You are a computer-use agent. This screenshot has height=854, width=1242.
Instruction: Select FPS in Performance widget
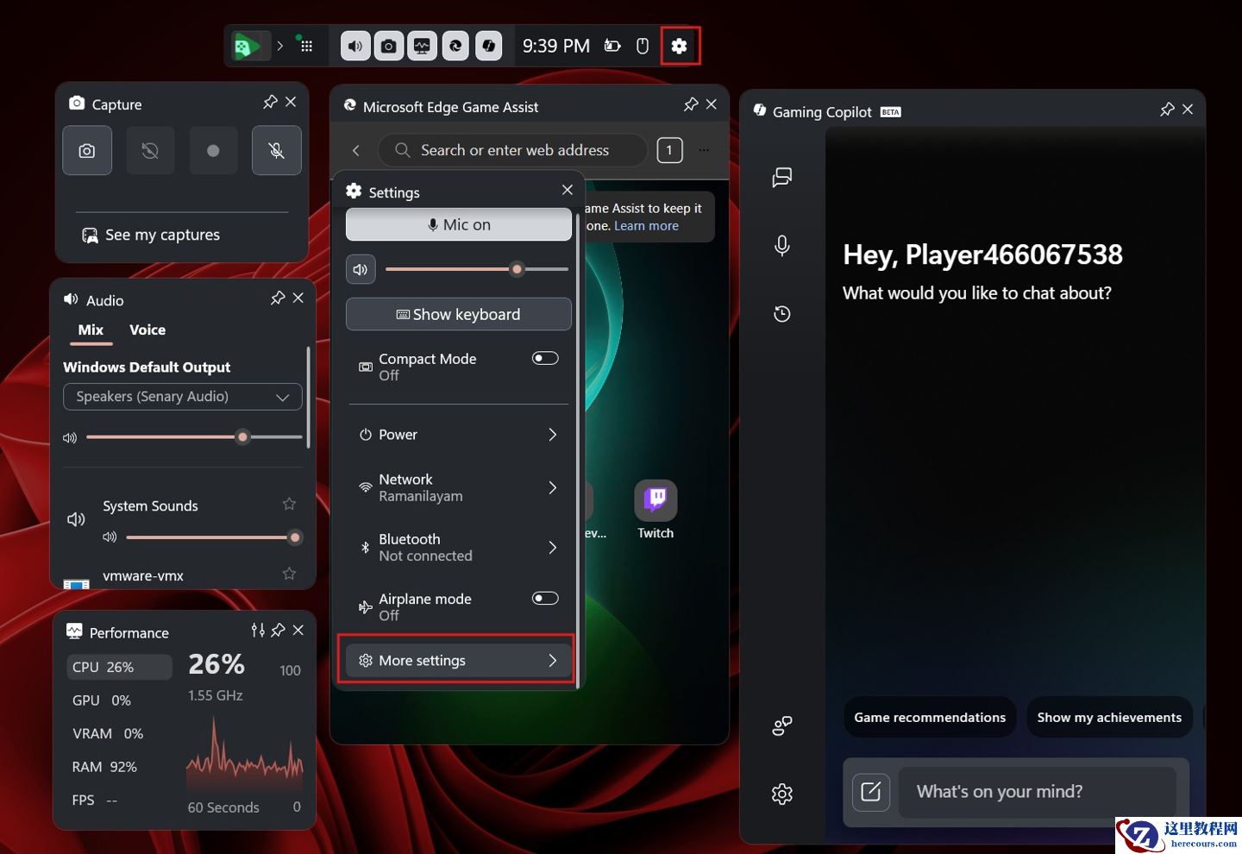[119, 801]
